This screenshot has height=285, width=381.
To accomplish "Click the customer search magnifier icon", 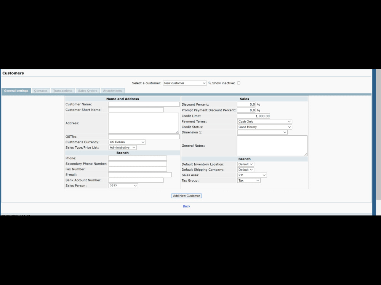I will click(x=209, y=83).
